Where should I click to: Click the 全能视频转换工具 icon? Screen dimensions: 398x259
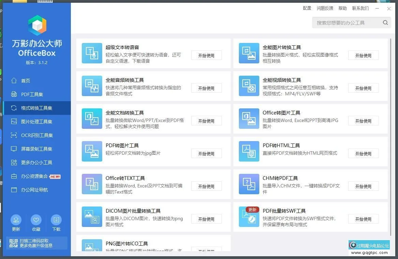(x=249, y=86)
